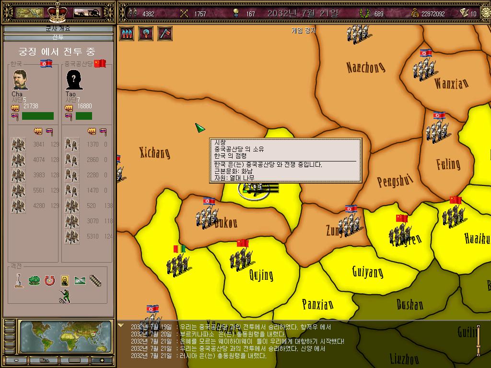
Task: Click Tao's green morale bar
Action: [83, 116]
